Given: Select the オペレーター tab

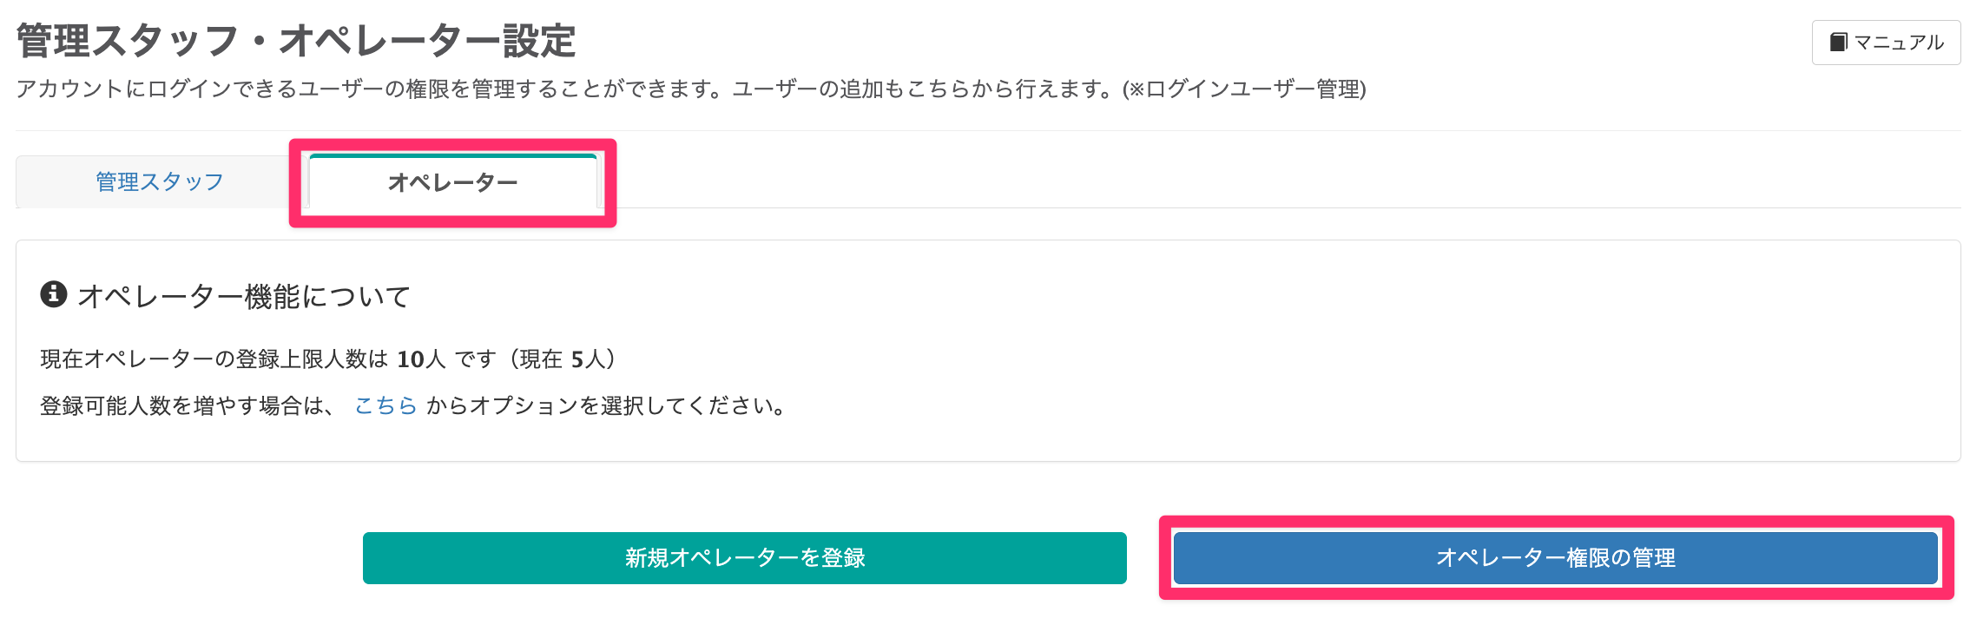Looking at the screenshot, I should [452, 182].
